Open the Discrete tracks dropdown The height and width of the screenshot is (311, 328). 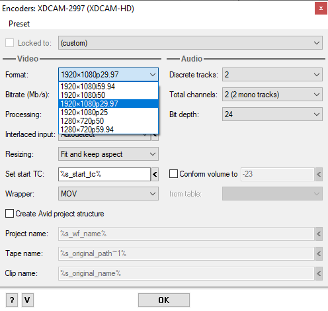click(272, 75)
